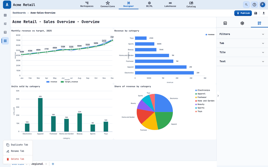Click the Apparel bar in Units sold chart

click(x=40, y=115)
